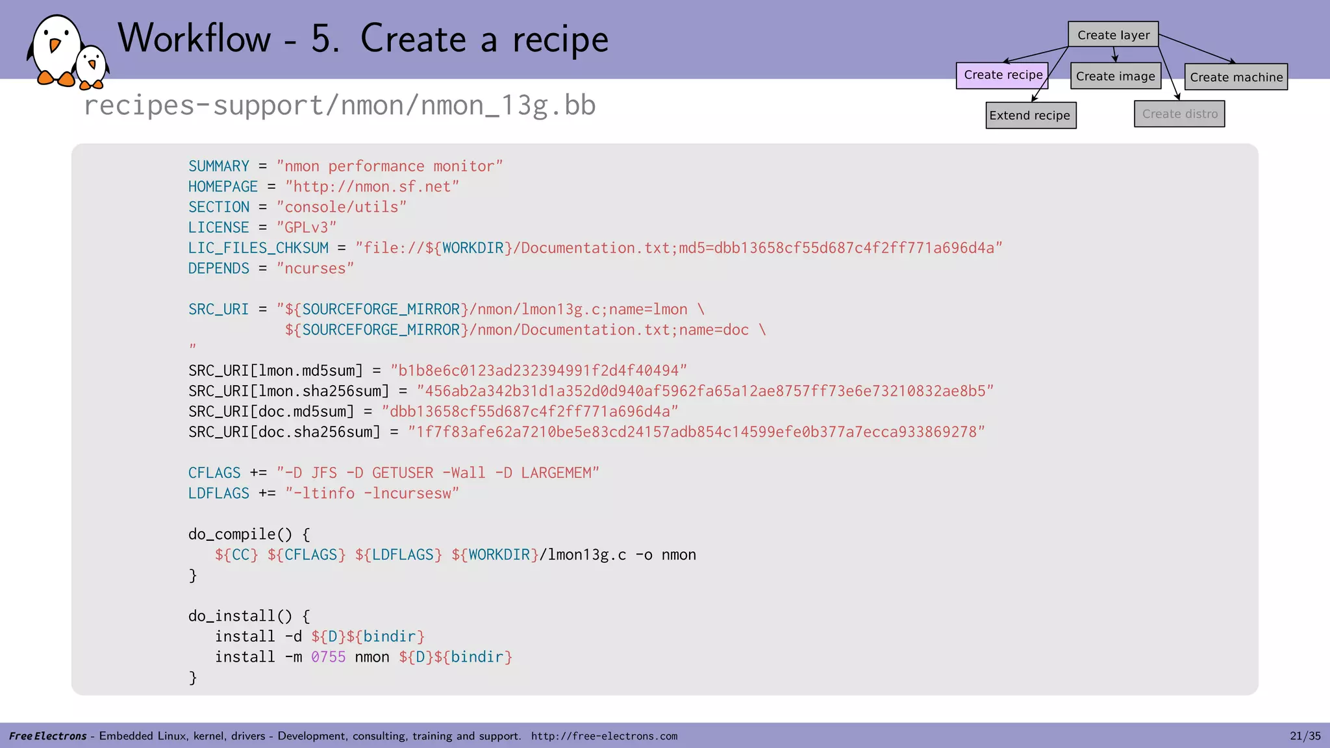The height and width of the screenshot is (748, 1330).
Task: Click the do_install() { line
Action: (x=249, y=616)
